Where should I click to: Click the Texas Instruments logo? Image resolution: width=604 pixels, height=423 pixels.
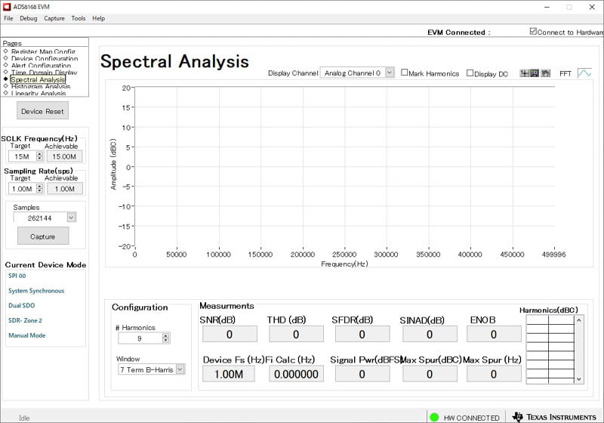554,417
